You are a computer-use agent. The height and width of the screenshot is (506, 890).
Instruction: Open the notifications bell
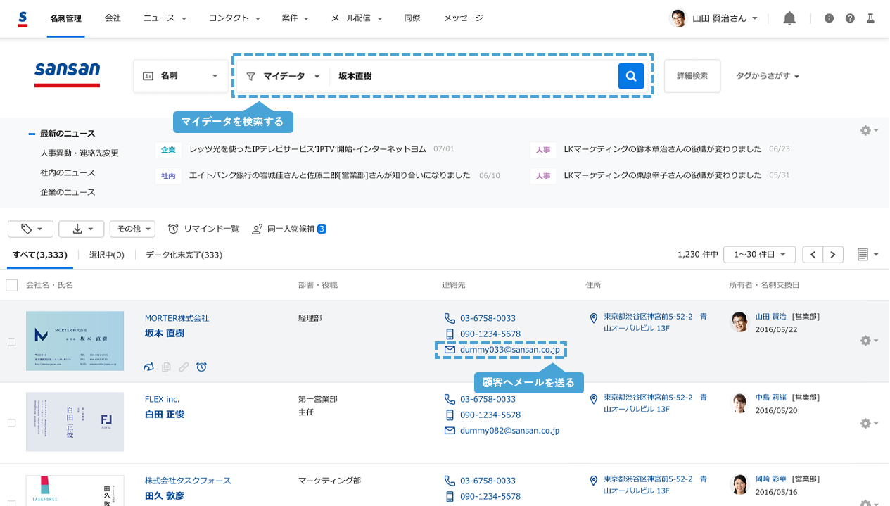(789, 18)
